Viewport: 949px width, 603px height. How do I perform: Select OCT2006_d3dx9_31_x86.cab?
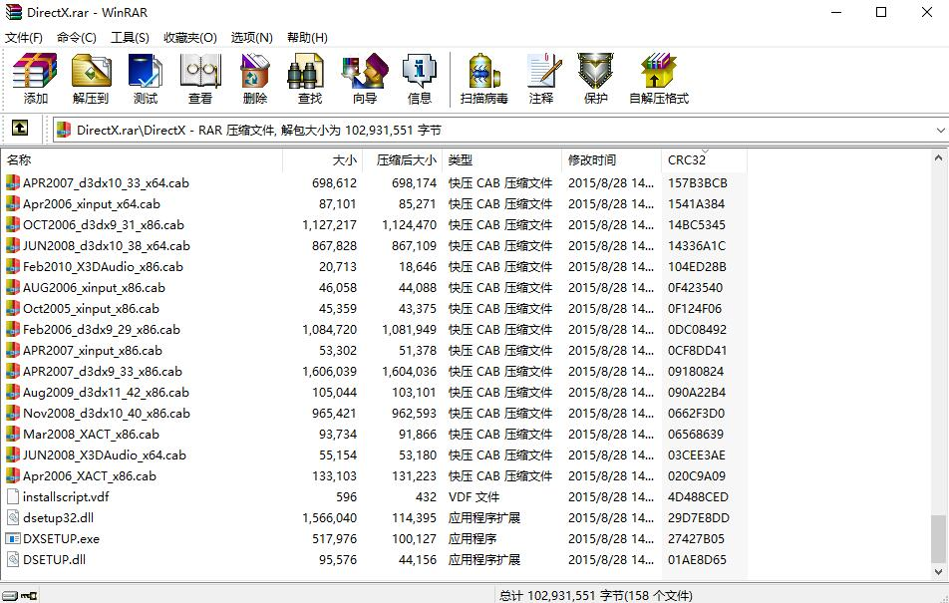(x=104, y=225)
